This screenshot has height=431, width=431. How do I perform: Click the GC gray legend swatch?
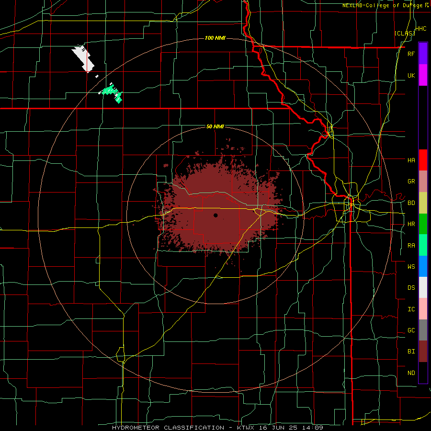(x=423, y=330)
